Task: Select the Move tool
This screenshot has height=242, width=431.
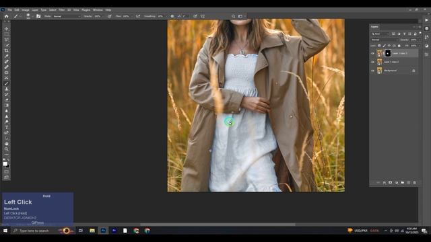Action: point(6,29)
